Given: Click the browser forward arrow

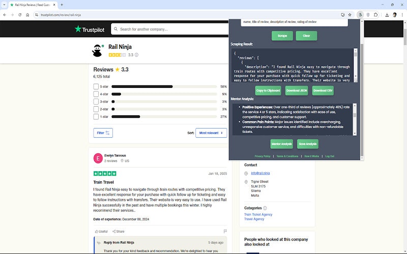Looking at the screenshot, I should point(12,15).
